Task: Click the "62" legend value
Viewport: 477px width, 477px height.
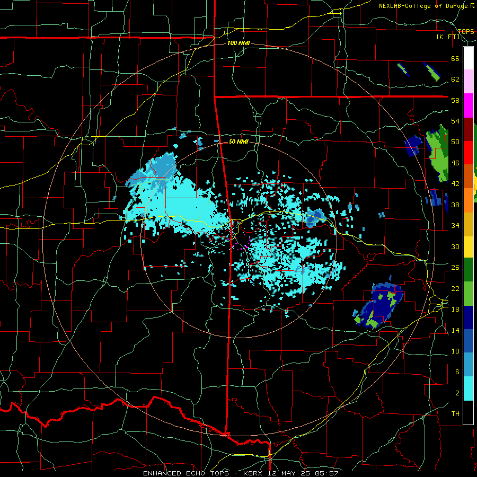Action: pos(455,79)
